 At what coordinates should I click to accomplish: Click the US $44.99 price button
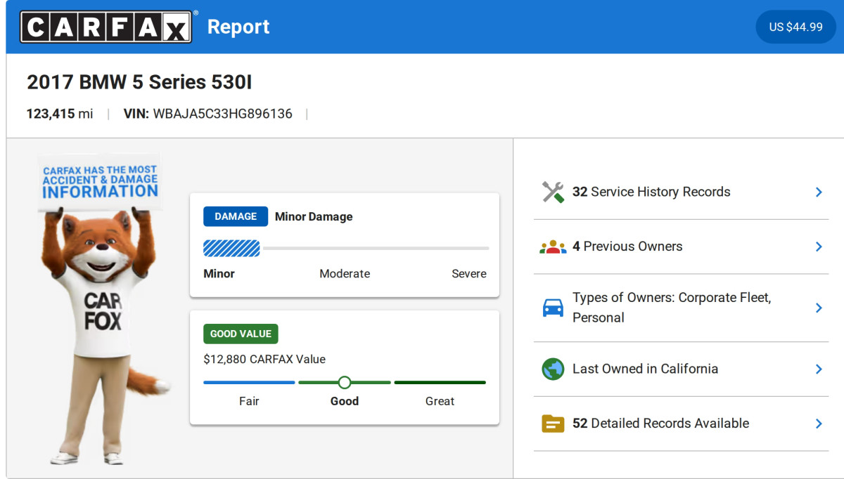pos(795,27)
